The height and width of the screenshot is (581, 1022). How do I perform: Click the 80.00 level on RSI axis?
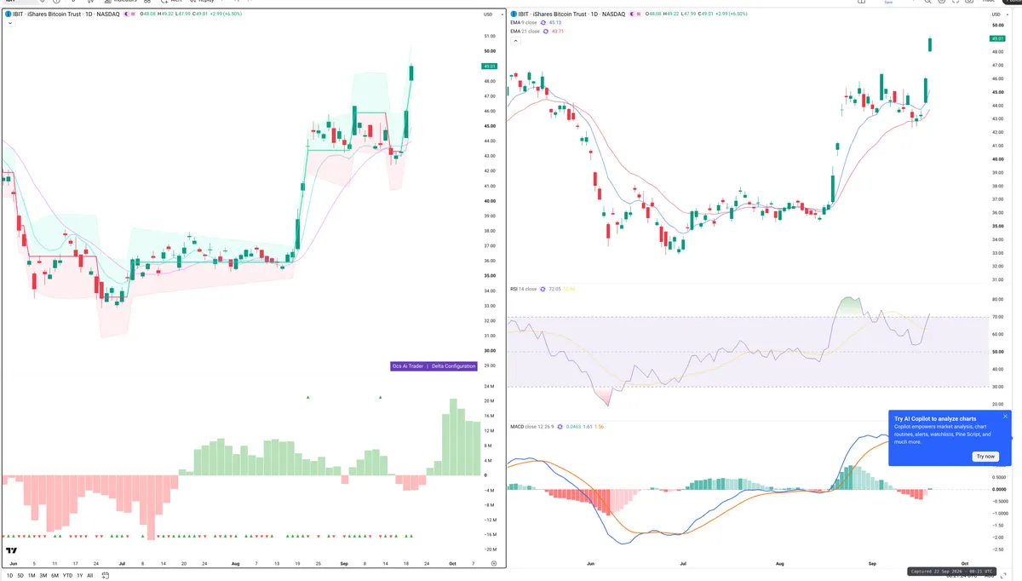coord(996,300)
